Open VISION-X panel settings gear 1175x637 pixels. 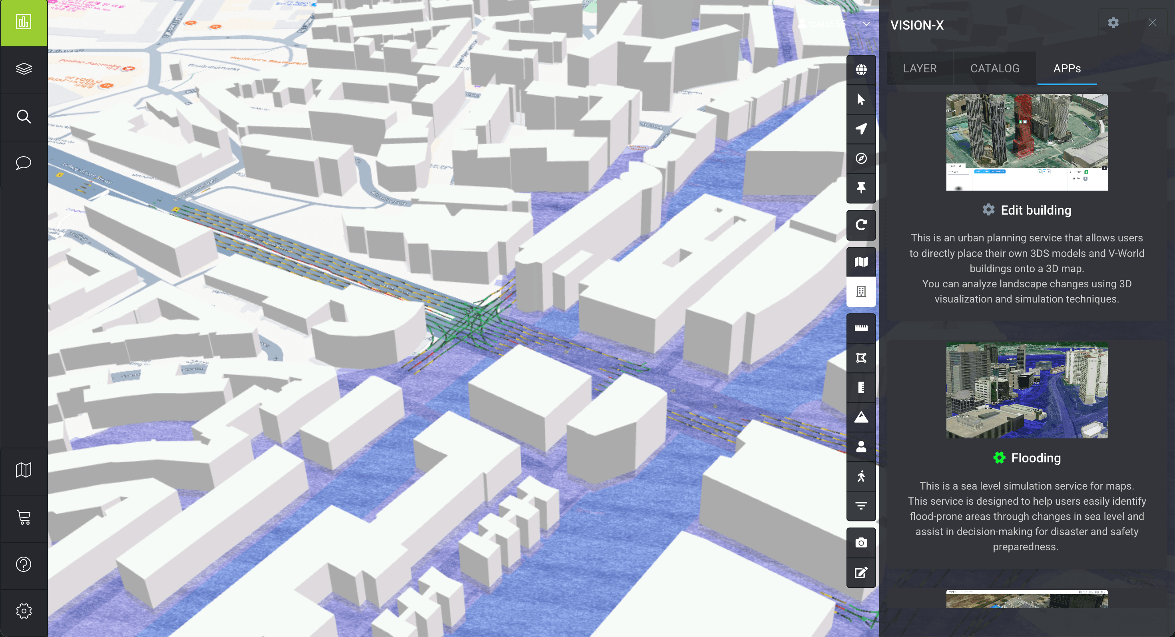click(1113, 23)
